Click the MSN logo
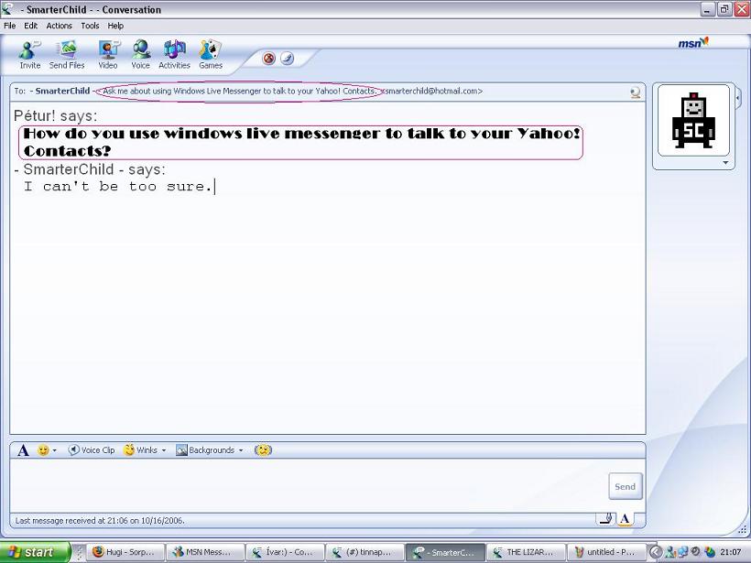 pyautogui.click(x=692, y=43)
